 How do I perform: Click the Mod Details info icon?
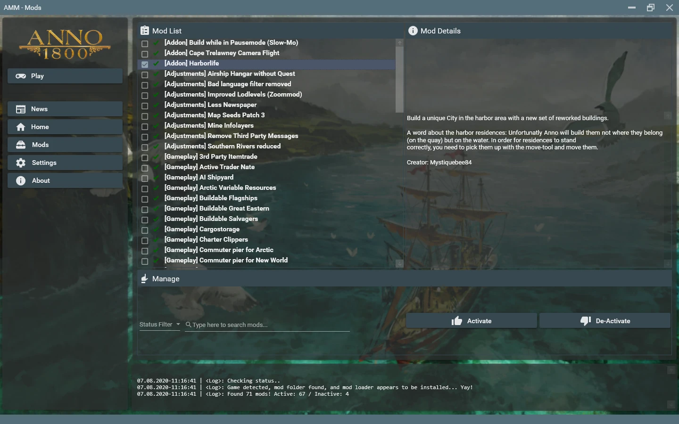click(413, 31)
